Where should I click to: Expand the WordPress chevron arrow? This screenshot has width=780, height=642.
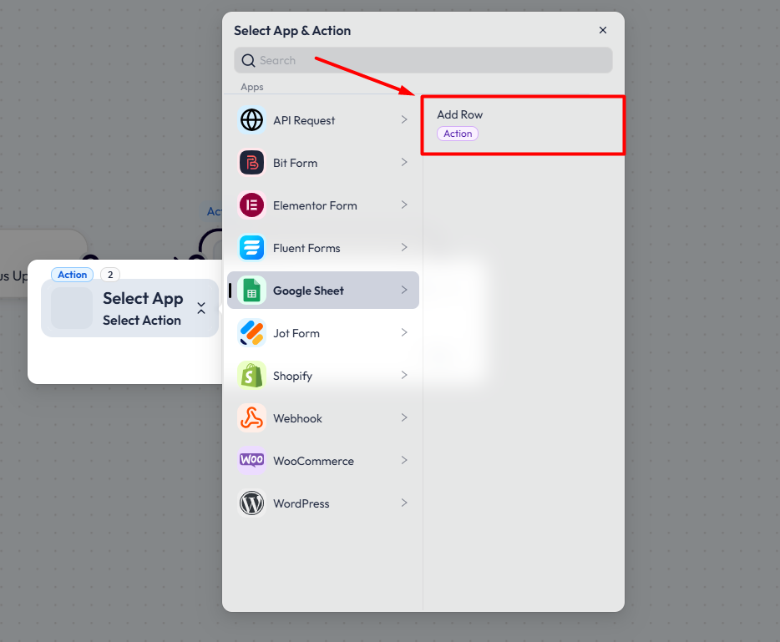[x=404, y=503]
